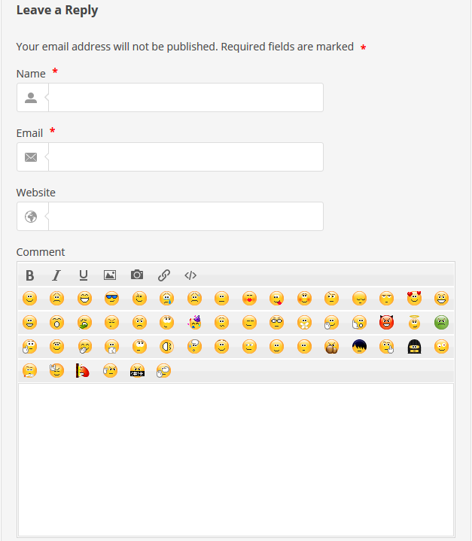Insert the laughing open-mouth emoticon

(84, 299)
